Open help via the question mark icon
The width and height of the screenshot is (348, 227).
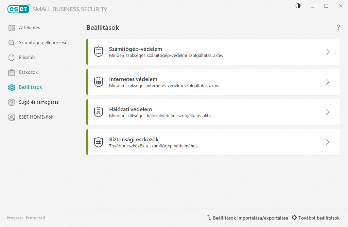[338, 27]
